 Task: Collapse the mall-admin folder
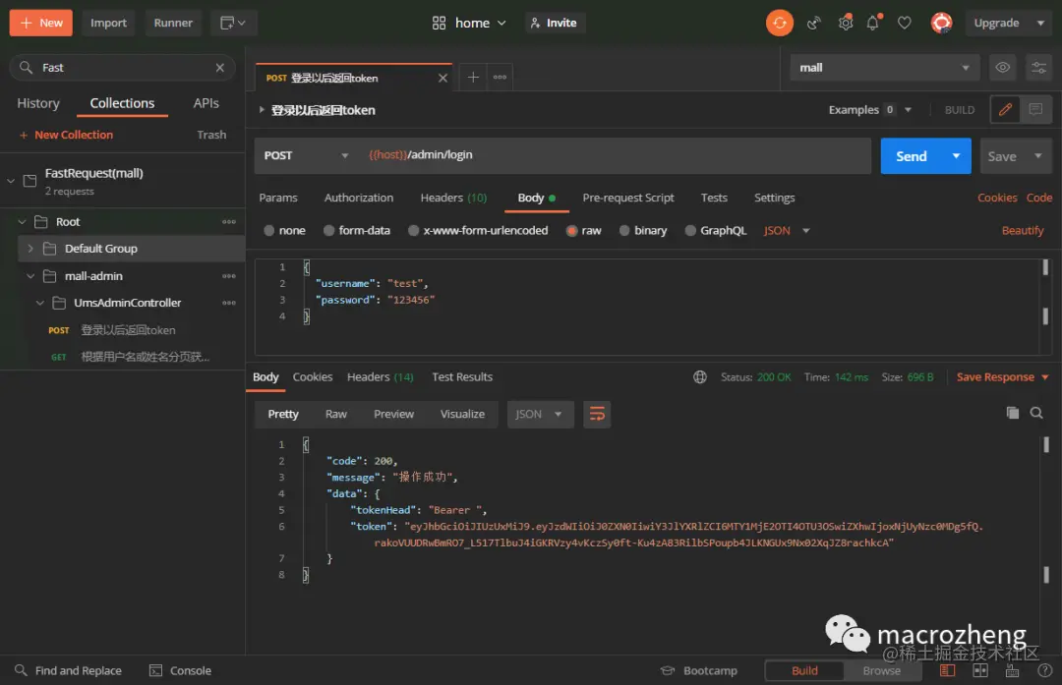click(29, 276)
